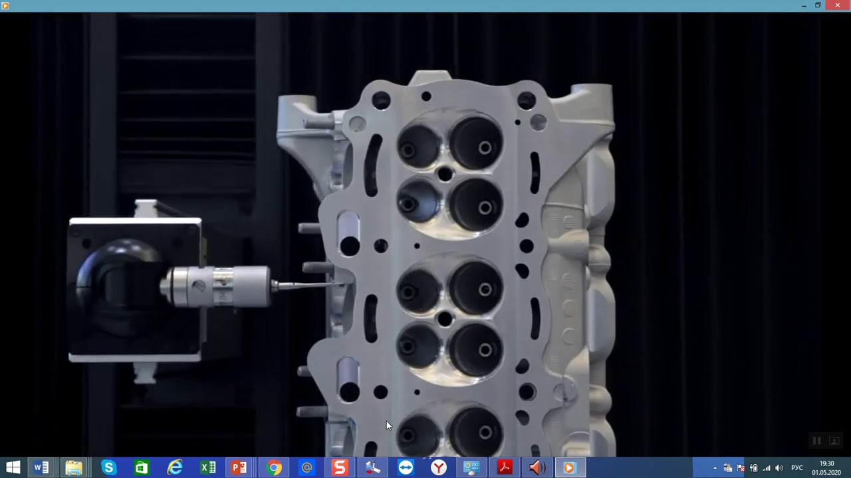The width and height of the screenshot is (851, 478).
Task: Open the network signal tray icon
Action: coord(767,468)
